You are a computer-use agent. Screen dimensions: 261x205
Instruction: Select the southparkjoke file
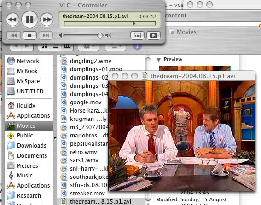coord(84,177)
